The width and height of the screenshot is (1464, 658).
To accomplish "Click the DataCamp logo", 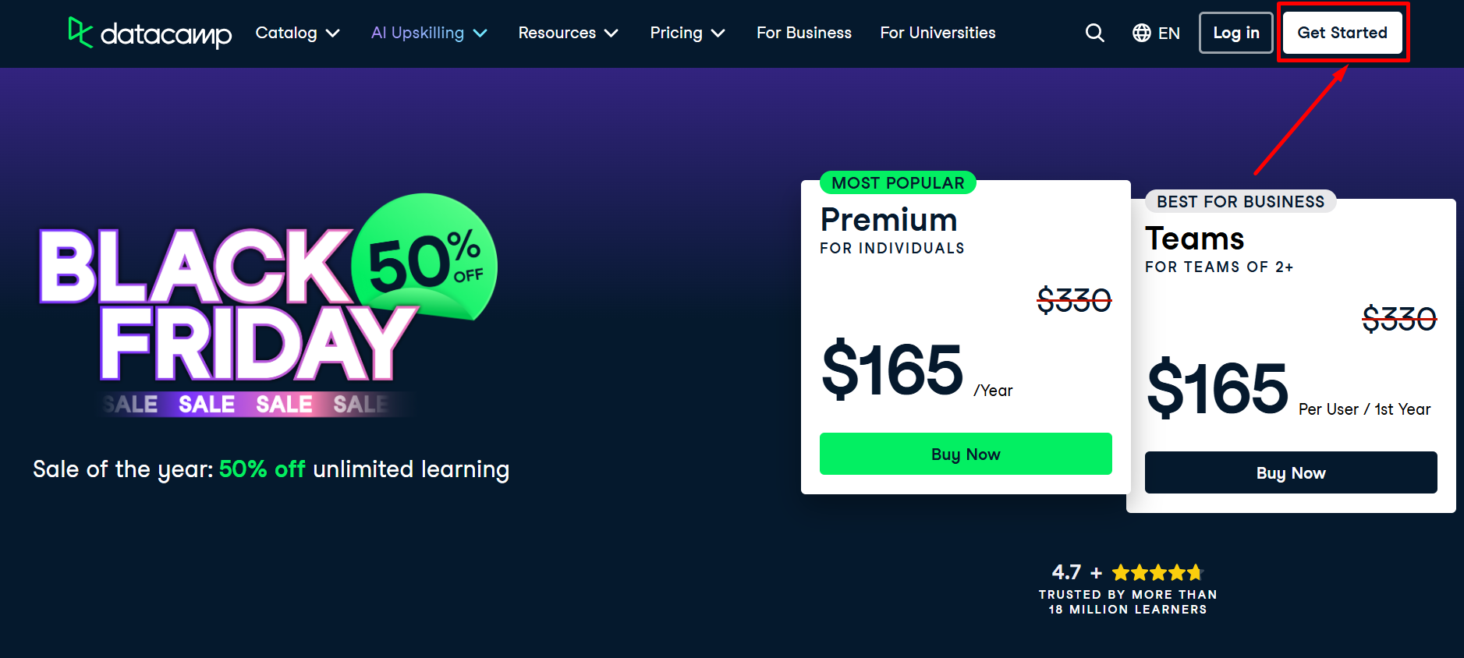I will pyautogui.click(x=150, y=33).
